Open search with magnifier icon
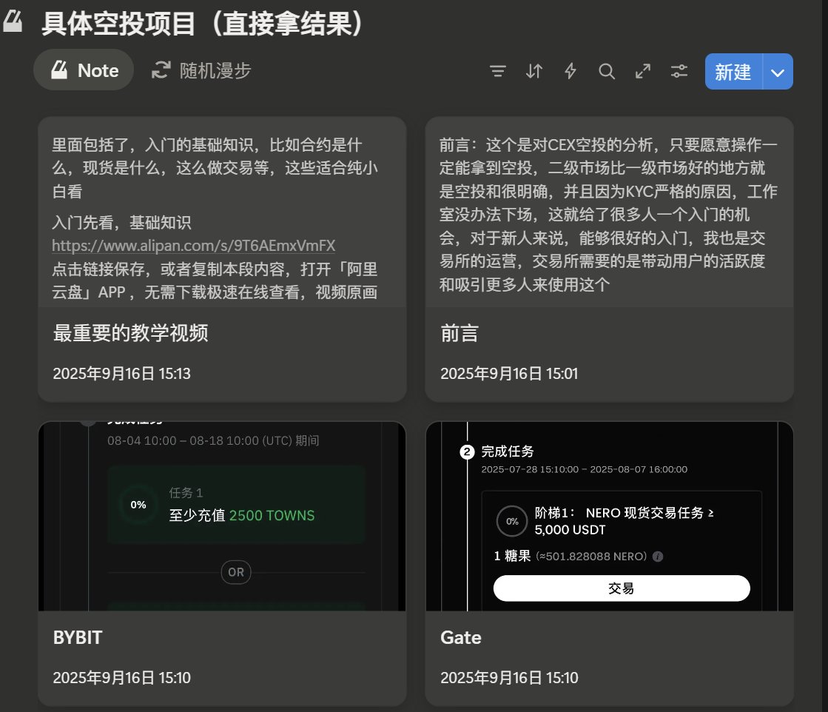Viewport: 828px width, 712px height. (x=606, y=71)
